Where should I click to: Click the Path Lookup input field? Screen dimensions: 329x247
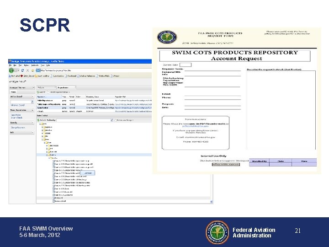(84, 120)
